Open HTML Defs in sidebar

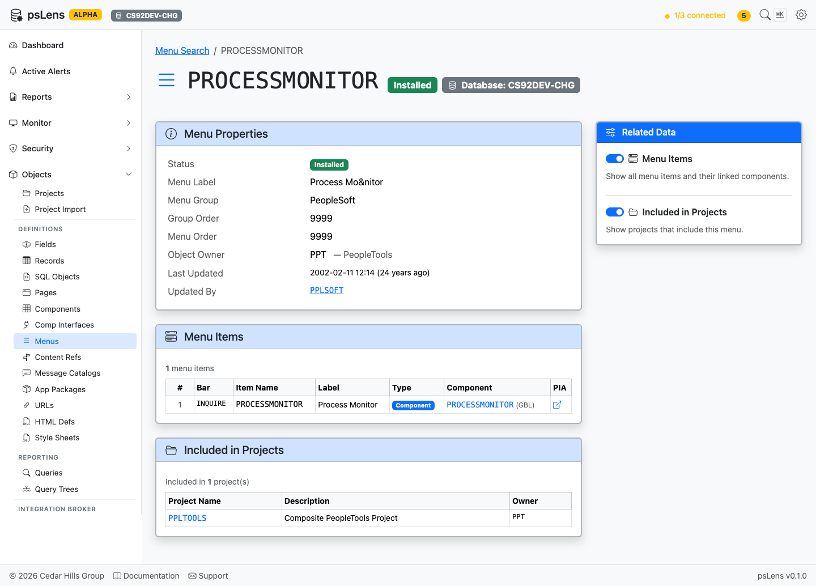75,422
